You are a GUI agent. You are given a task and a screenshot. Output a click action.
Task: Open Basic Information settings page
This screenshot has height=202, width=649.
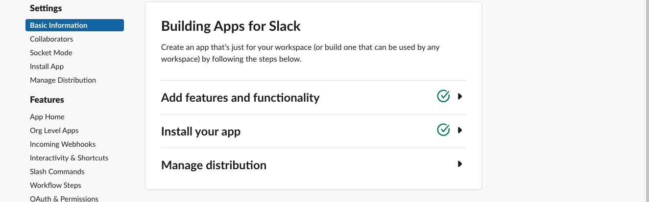tap(59, 25)
